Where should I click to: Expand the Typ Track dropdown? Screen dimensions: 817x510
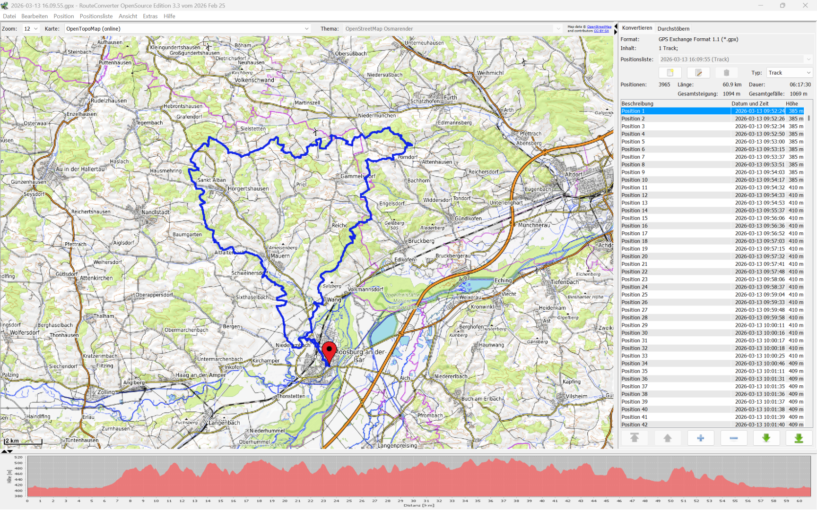[x=789, y=73]
